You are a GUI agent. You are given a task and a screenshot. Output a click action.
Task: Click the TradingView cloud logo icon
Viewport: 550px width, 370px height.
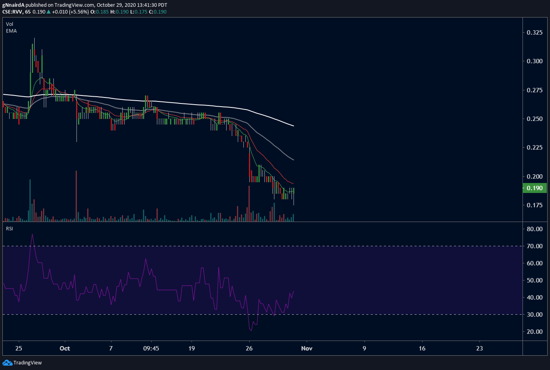tap(8, 362)
